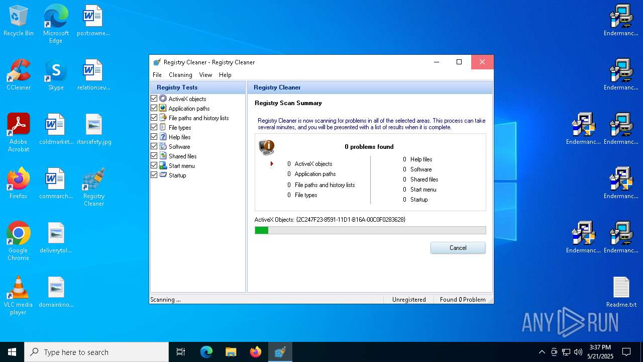This screenshot has width=643, height=362.
Task: Open the Help menu
Action: (225, 74)
